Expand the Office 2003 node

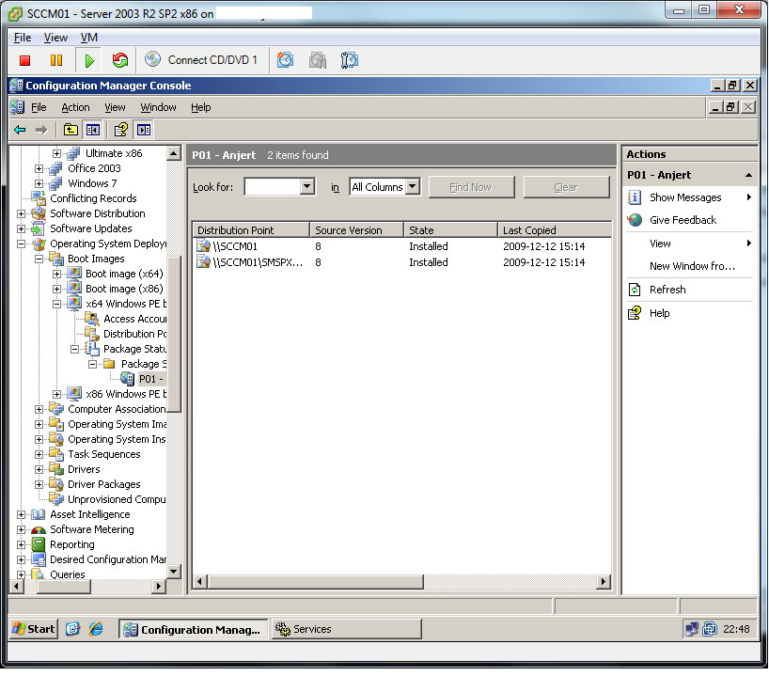point(39,168)
